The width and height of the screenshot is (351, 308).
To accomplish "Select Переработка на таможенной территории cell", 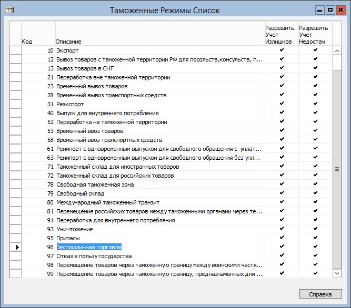I will pos(160,122).
